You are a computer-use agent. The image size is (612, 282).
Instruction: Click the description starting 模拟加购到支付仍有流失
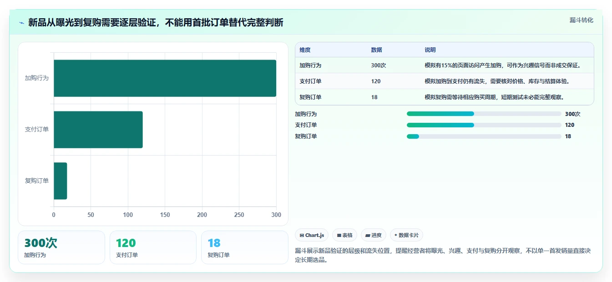(497, 81)
